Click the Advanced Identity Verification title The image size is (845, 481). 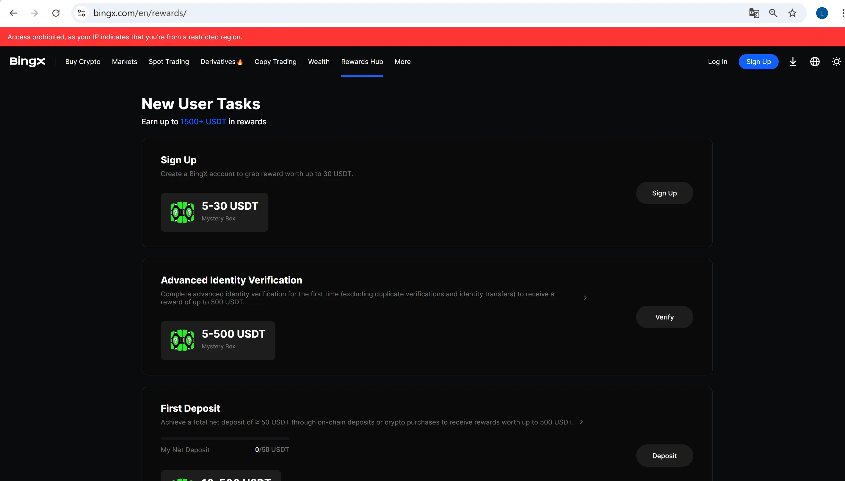tap(231, 280)
